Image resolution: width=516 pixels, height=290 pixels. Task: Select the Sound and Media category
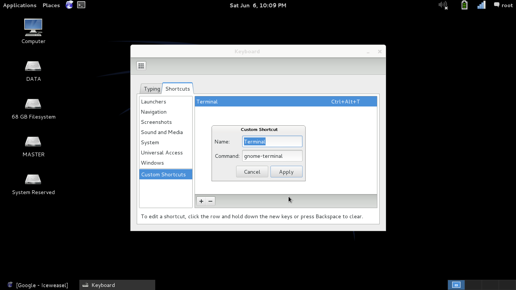tap(162, 132)
